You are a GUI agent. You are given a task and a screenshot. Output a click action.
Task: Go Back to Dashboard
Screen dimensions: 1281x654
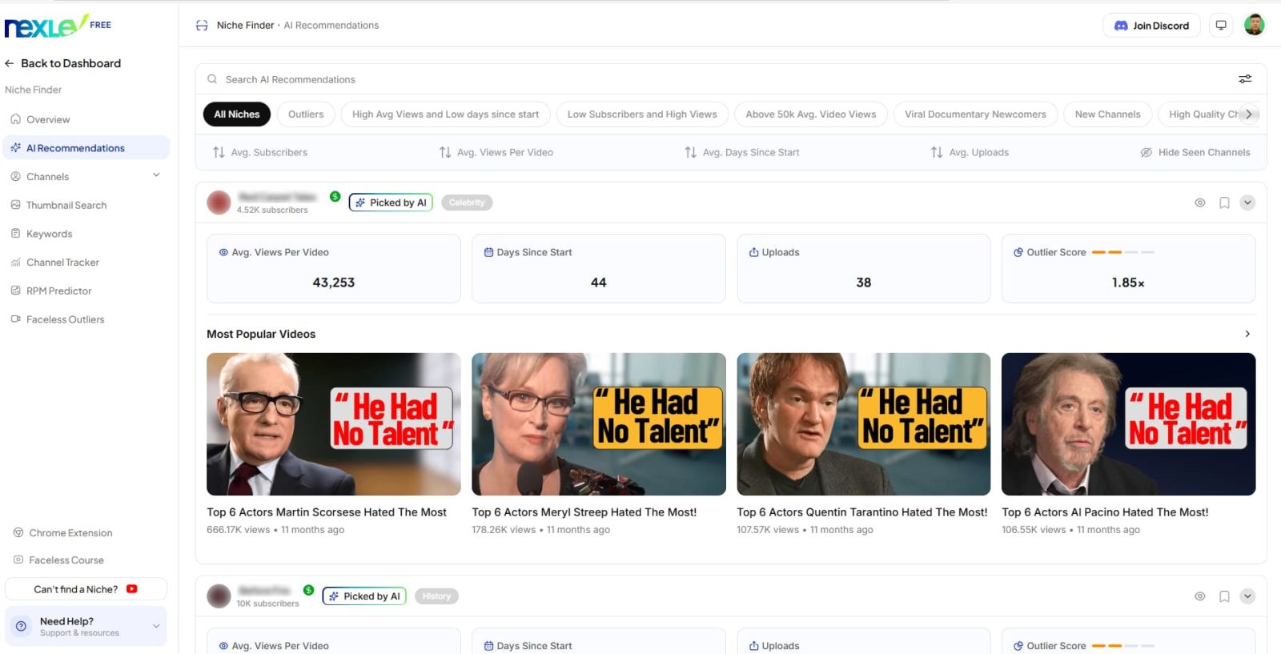point(63,63)
